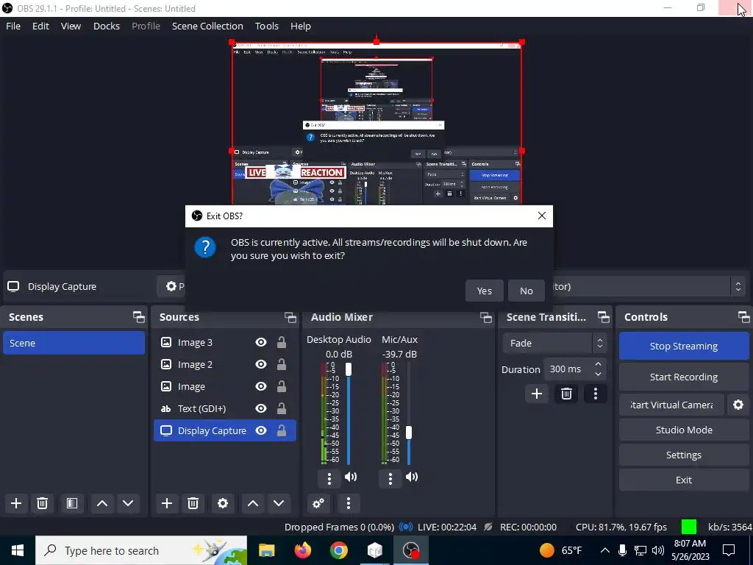753x565 pixels.
Task: Remove selected scene with trash icon
Action: (42, 503)
